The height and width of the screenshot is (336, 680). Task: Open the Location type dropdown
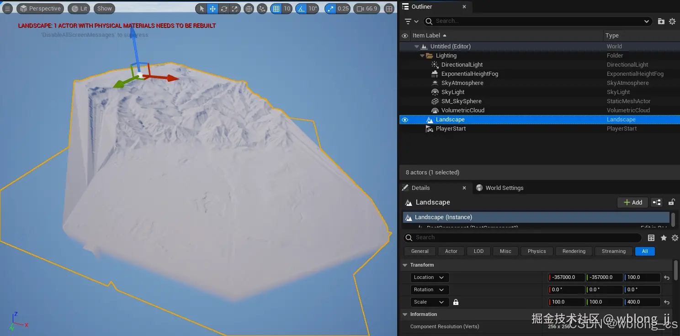tap(430, 278)
